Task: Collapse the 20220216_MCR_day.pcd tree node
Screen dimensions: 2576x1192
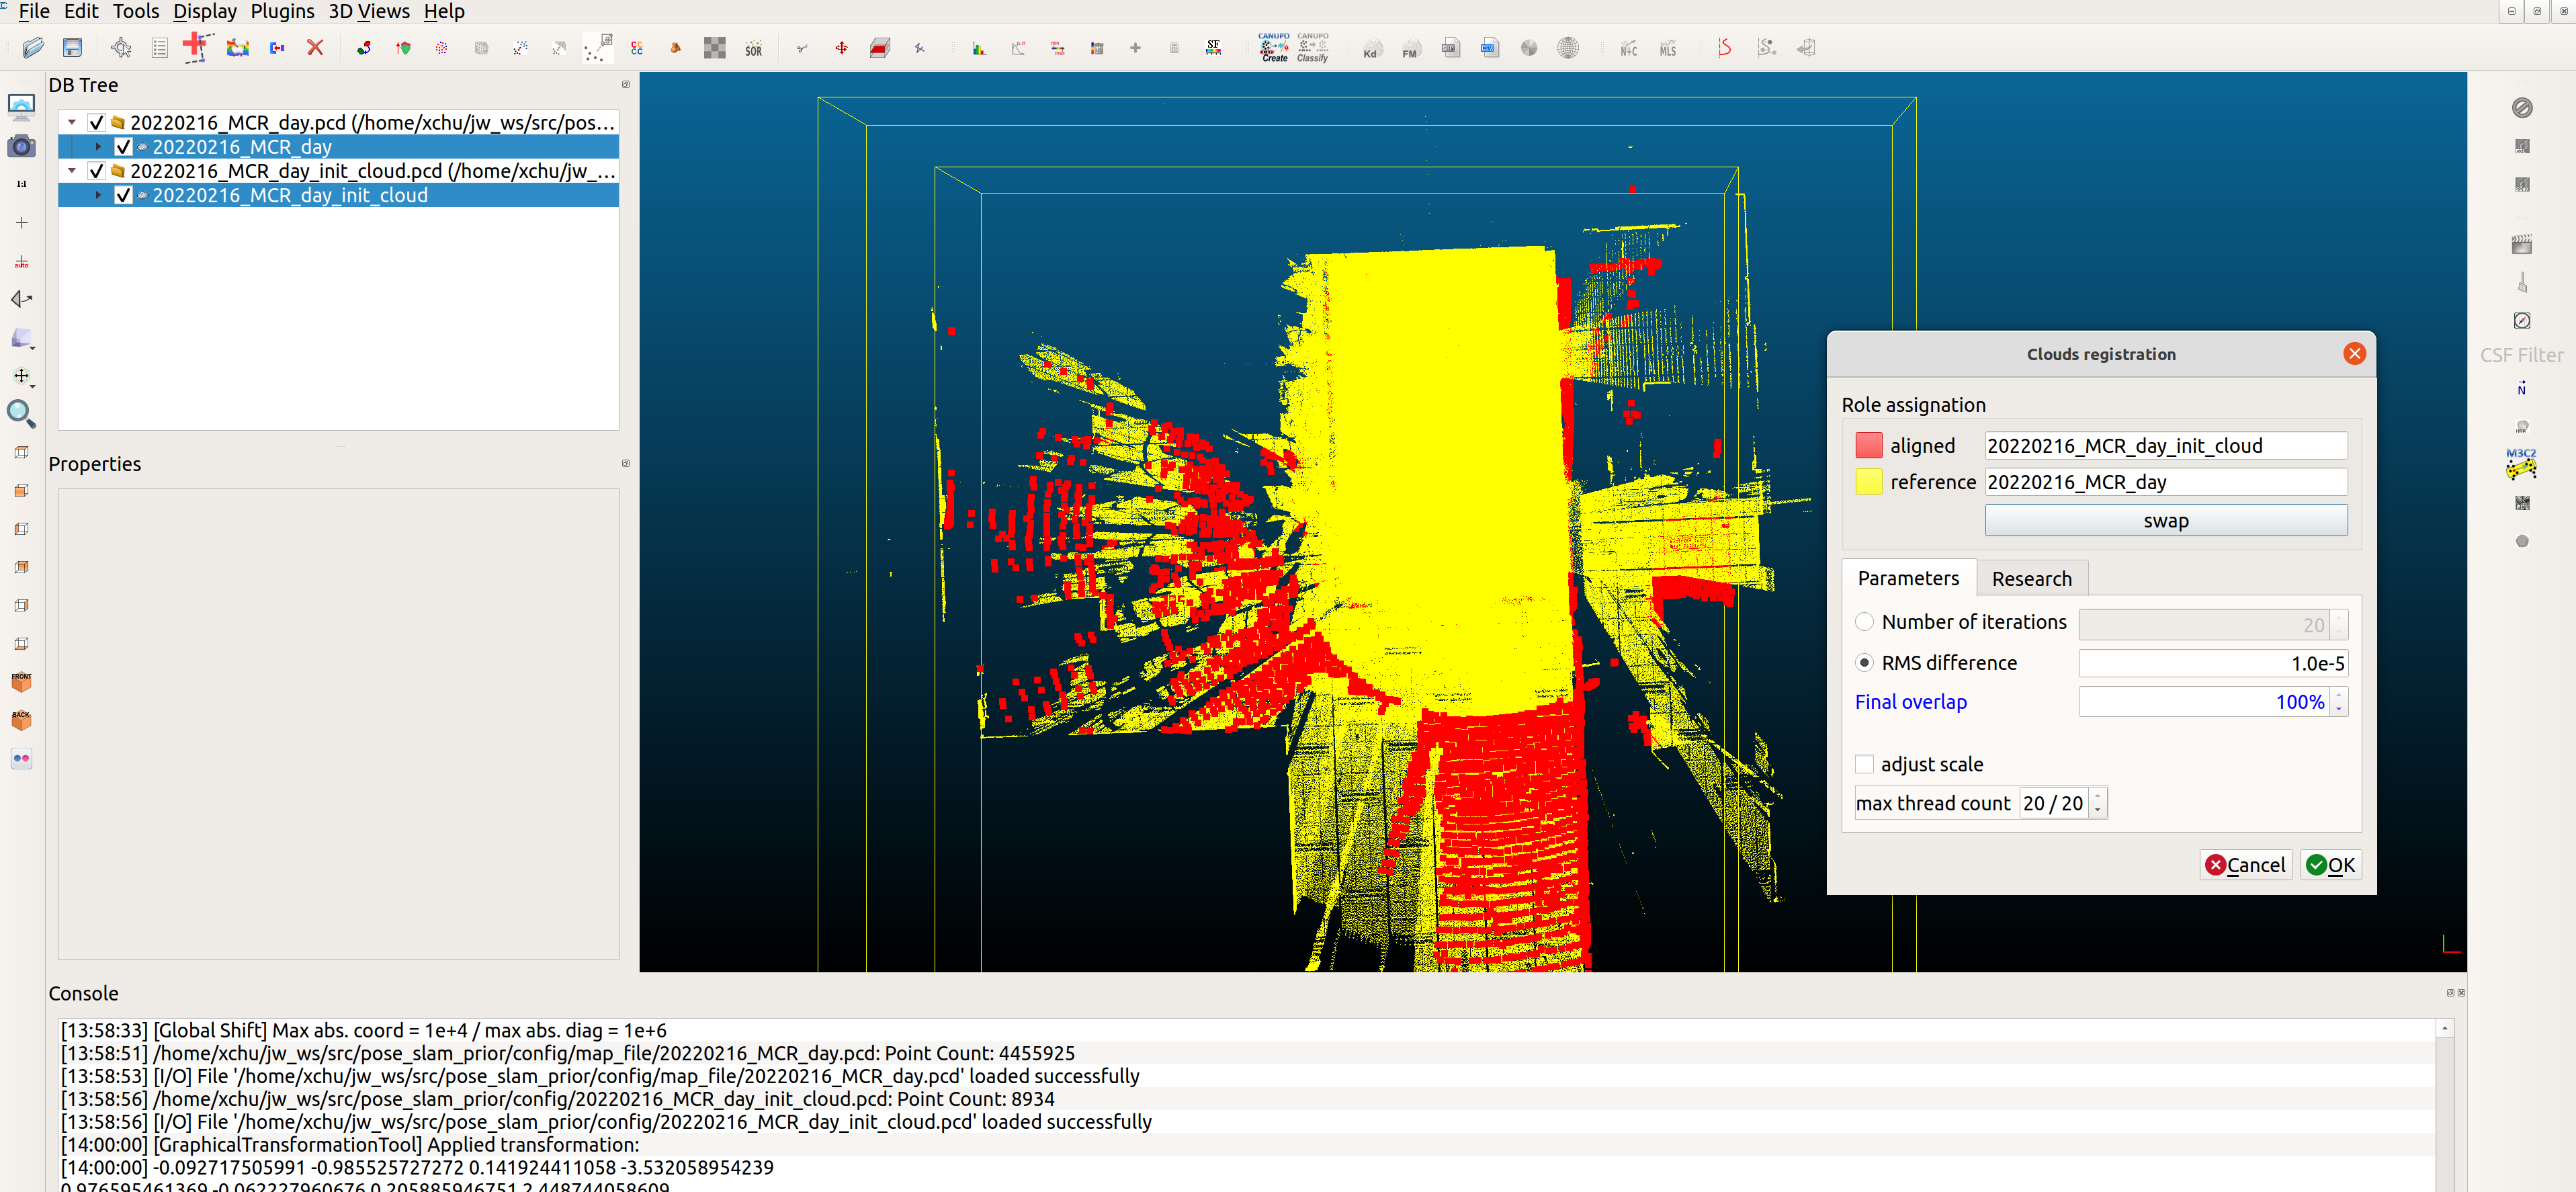Action: pyautogui.click(x=72, y=122)
